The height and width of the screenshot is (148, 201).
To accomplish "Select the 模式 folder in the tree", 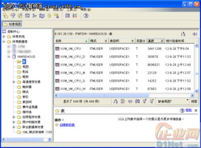I will [x=25, y=92].
